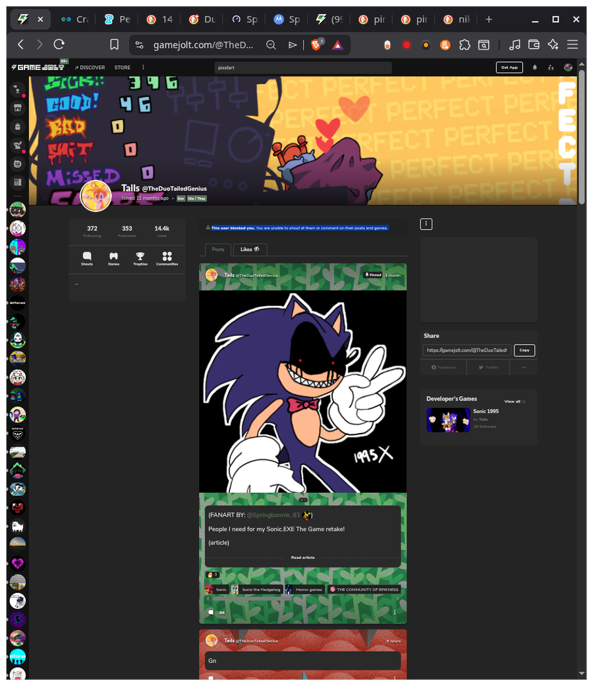Go back with browser back arrow
Viewport: 593px width, 686px height.
[x=20, y=44]
